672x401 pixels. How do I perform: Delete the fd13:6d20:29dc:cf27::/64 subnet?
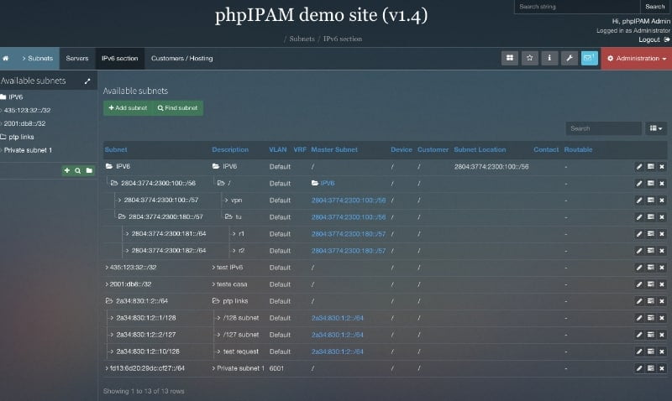point(662,368)
